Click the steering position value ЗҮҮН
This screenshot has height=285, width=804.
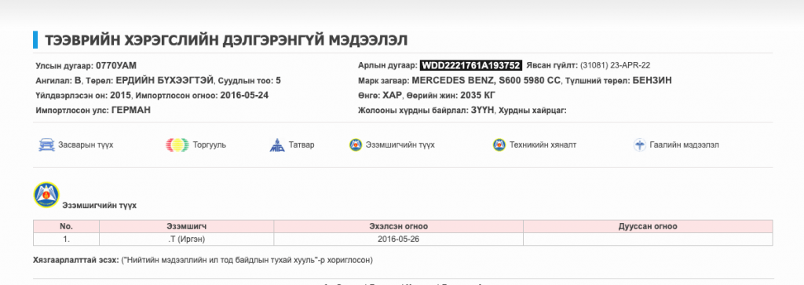pyautogui.click(x=482, y=110)
